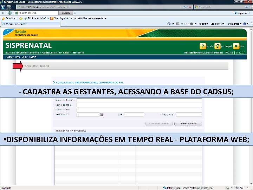Click the Nome do Pai input field
This screenshot has width=253, height=190.
tap(139, 110)
